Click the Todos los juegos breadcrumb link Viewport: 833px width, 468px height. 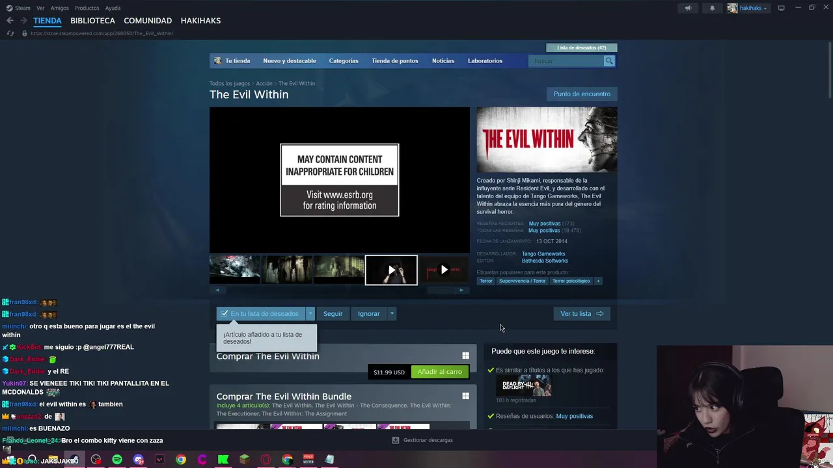tap(230, 83)
